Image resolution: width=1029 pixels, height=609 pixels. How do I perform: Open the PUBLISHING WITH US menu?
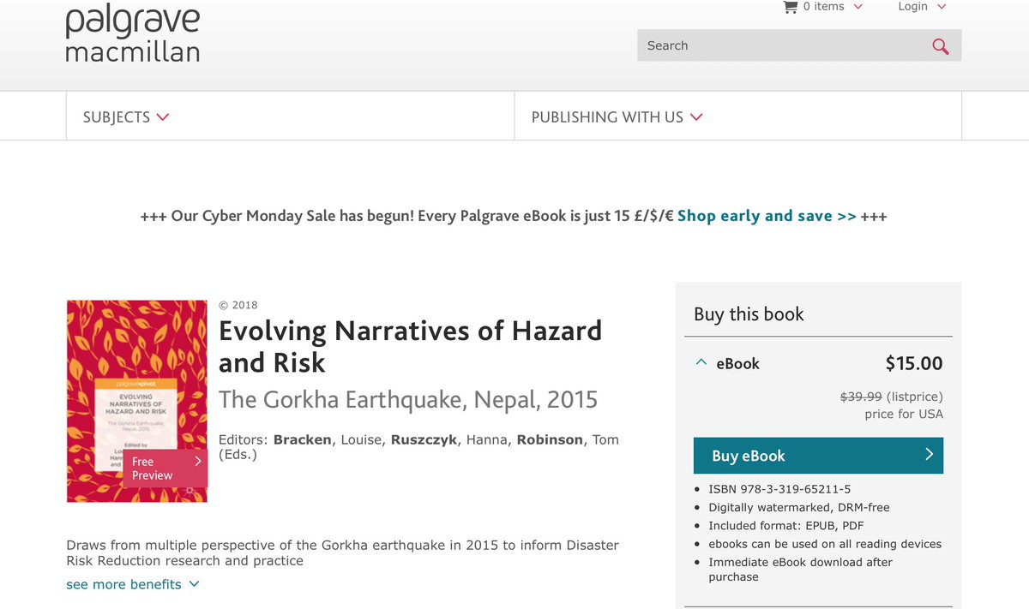(617, 117)
